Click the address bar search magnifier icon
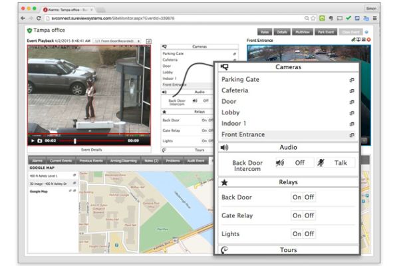The image size is (399, 266). [x=307, y=18]
